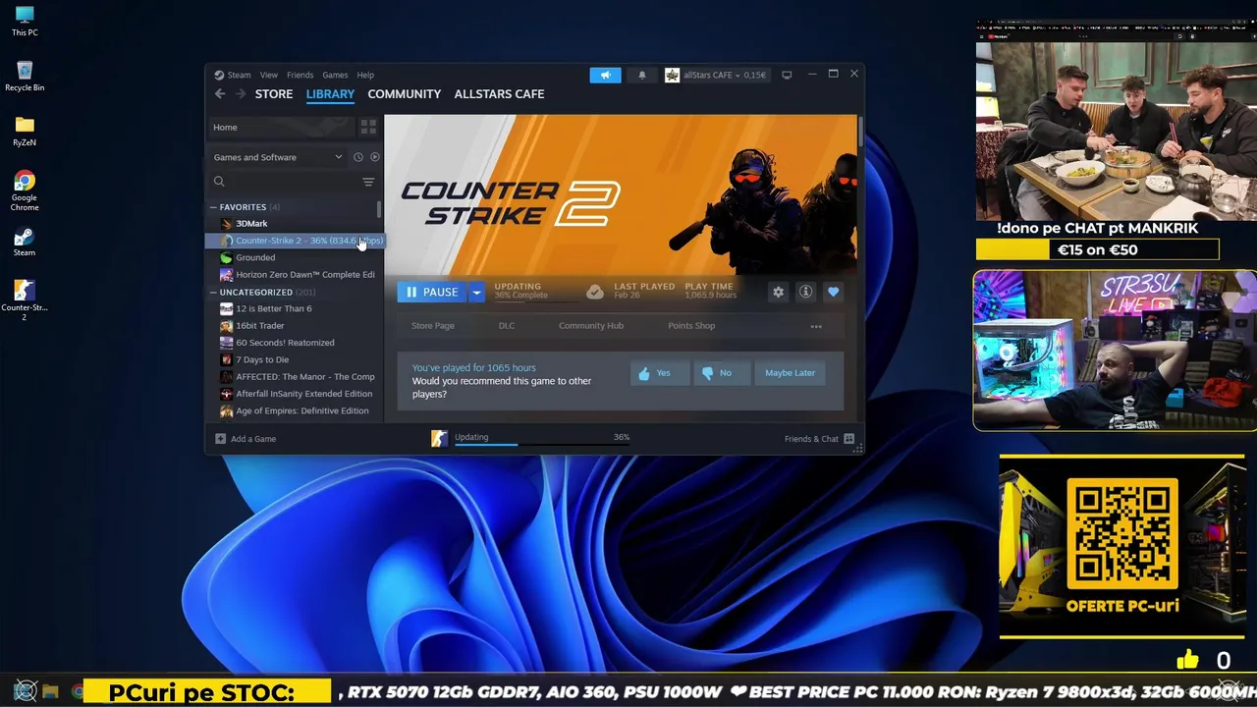Screen dimensions: 1257x707
Task: Go to the COMMUNITY tab
Action: tap(404, 94)
